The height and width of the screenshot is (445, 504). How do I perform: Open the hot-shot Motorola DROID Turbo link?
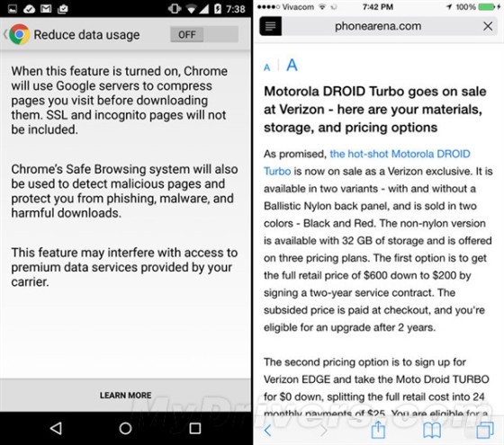tap(367, 163)
